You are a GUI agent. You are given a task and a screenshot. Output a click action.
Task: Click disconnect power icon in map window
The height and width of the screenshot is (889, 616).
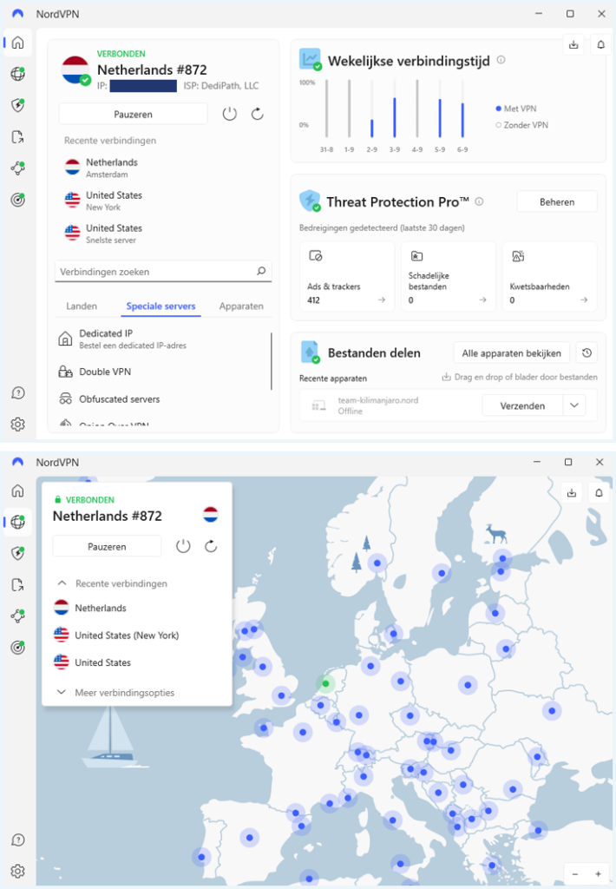pyautogui.click(x=183, y=547)
